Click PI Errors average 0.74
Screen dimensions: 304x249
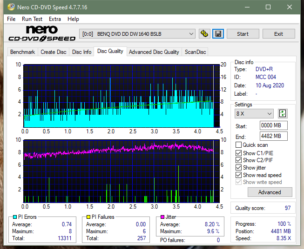[x=67, y=224]
